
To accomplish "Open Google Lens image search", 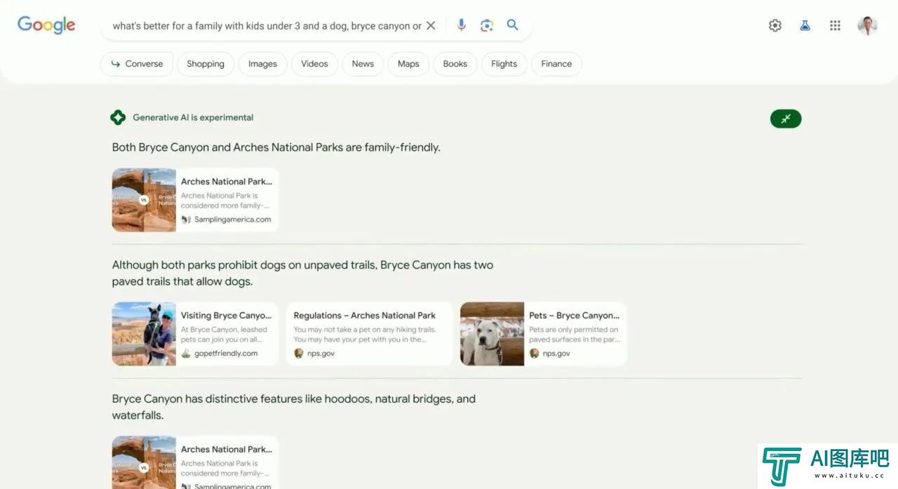I will [487, 25].
